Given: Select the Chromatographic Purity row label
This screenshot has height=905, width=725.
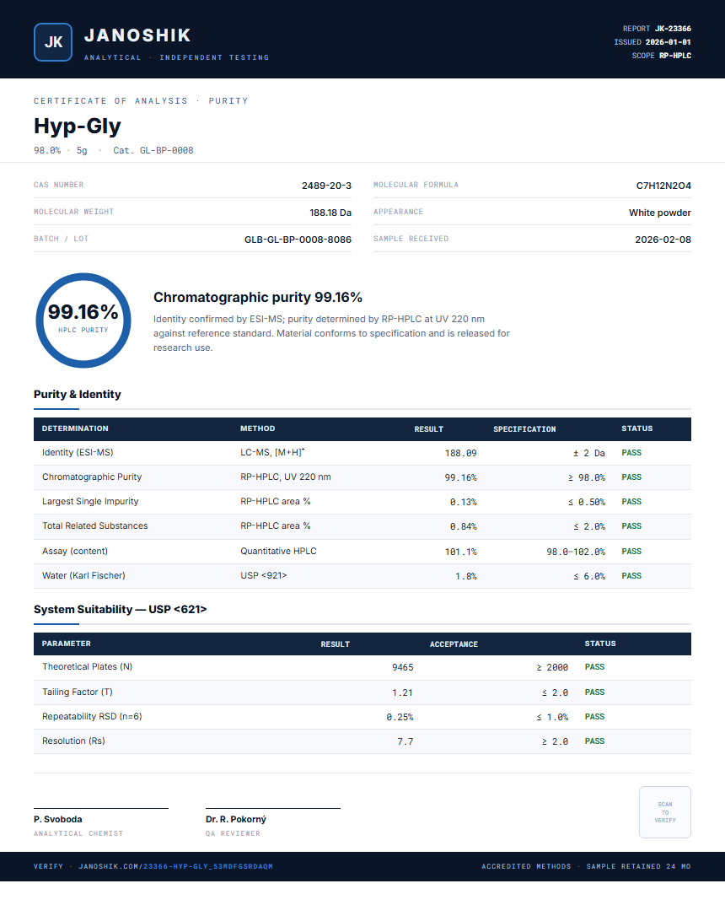Looking at the screenshot, I should [92, 477].
